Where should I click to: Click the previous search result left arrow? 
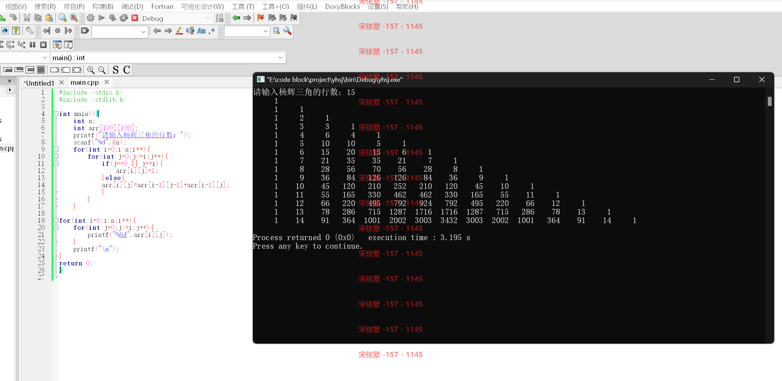click(x=157, y=31)
